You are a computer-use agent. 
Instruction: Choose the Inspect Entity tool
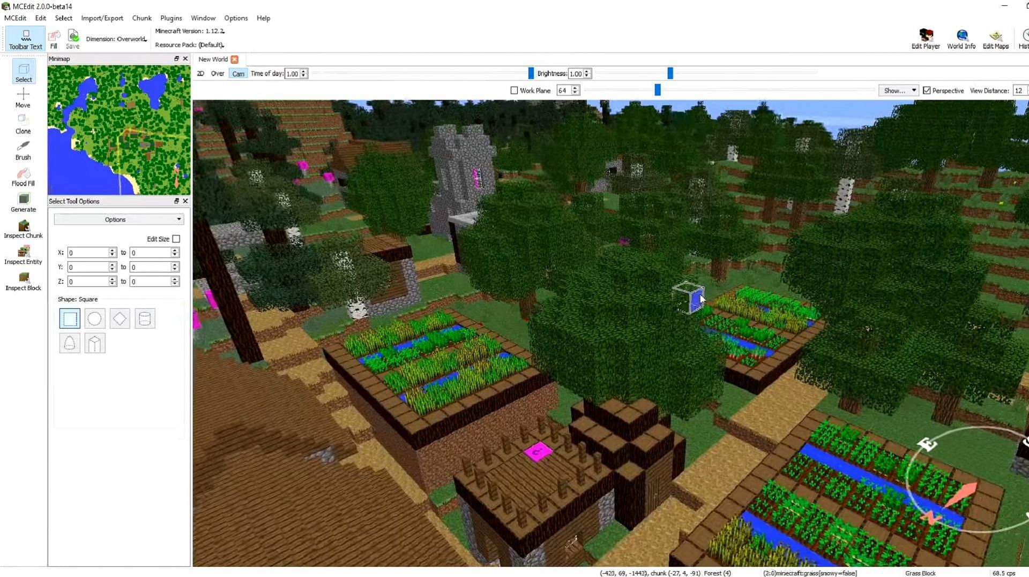23,255
